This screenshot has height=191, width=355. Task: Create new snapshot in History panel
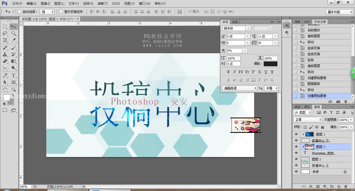[x=338, y=102]
